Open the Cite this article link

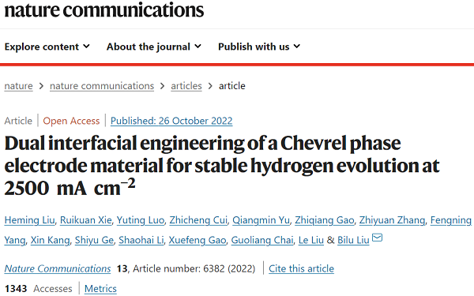click(302, 268)
